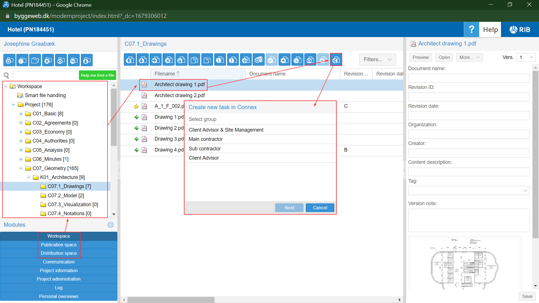The width and height of the screenshot is (539, 303).
Task: Click the horizontal scrollbar under the file list
Action: pos(171,300)
